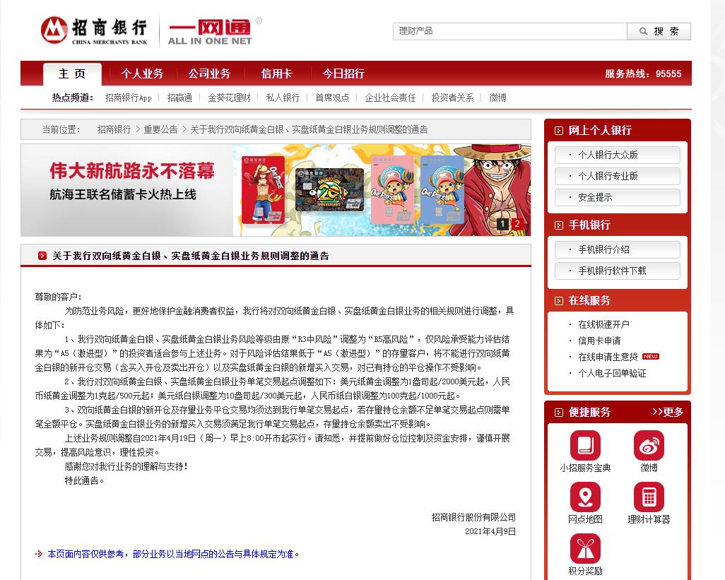
Task: Click the China Merchants Bank logo
Action: [x=94, y=30]
